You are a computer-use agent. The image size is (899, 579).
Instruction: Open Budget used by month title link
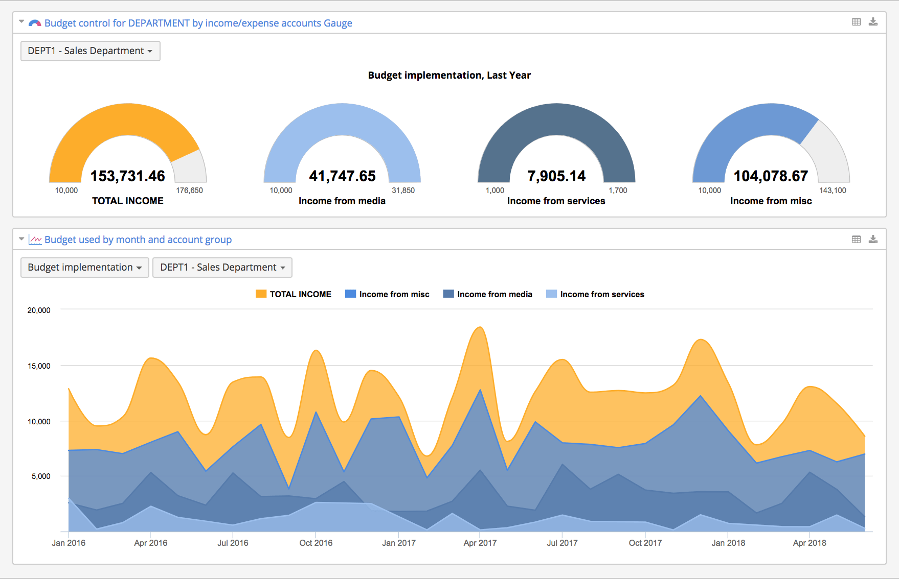coord(138,239)
